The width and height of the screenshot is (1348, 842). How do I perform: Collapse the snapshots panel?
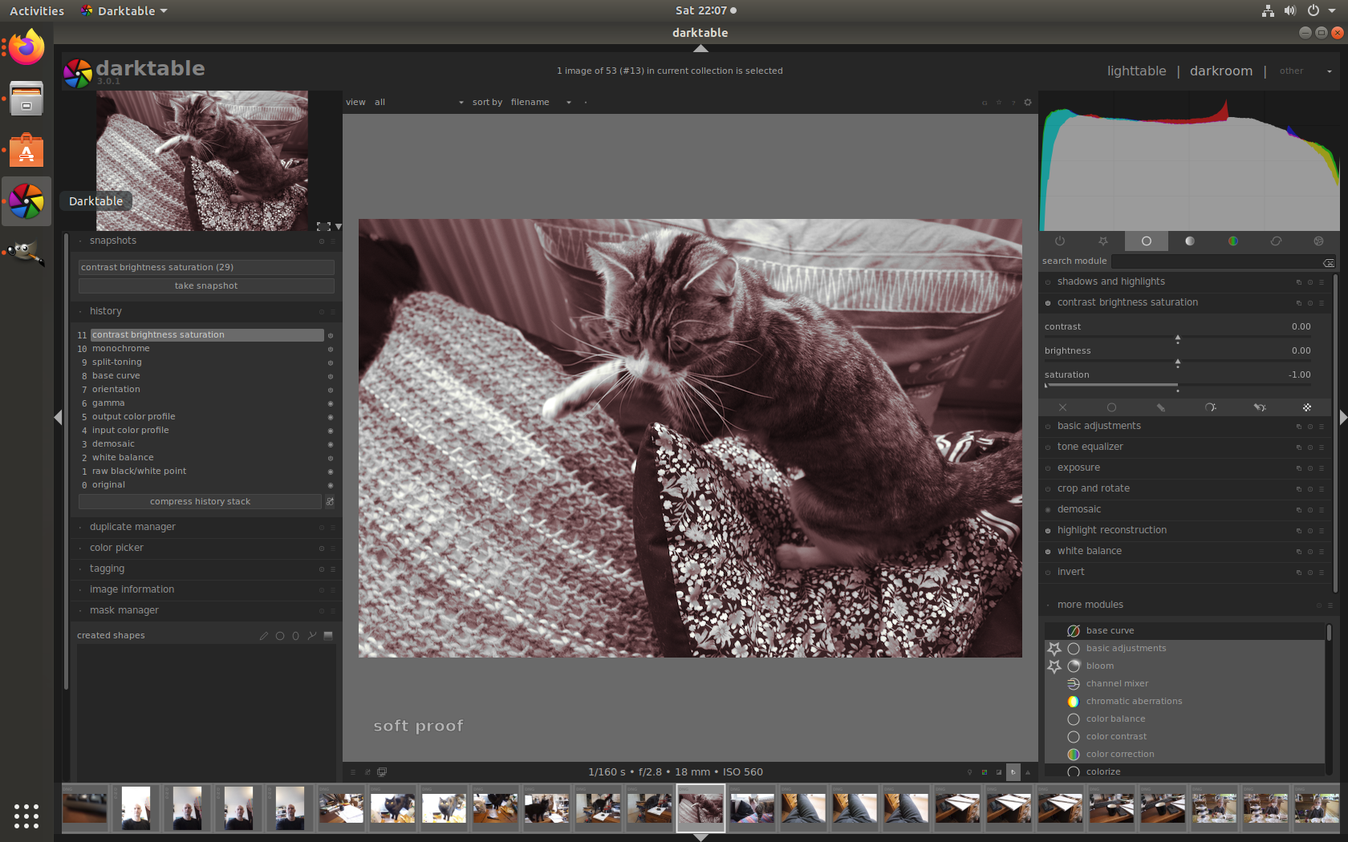click(113, 241)
